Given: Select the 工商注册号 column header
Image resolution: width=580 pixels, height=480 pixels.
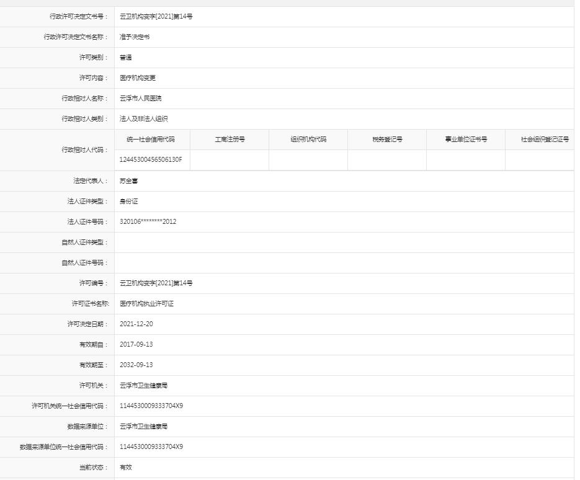Looking at the screenshot, I should coord(230,140).
